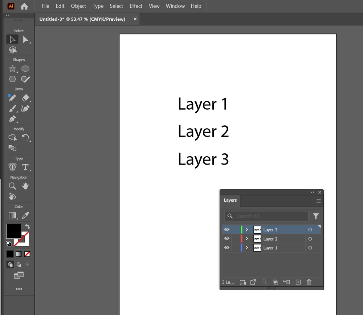Click the Search All layers field
Viewport: 363px width, 315px height.
click(270, 216)
